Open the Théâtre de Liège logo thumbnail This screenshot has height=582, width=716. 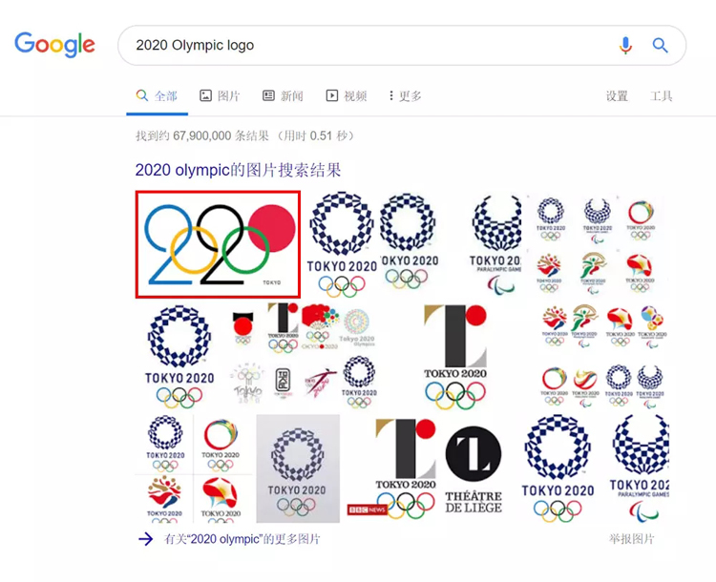point(473,468)
